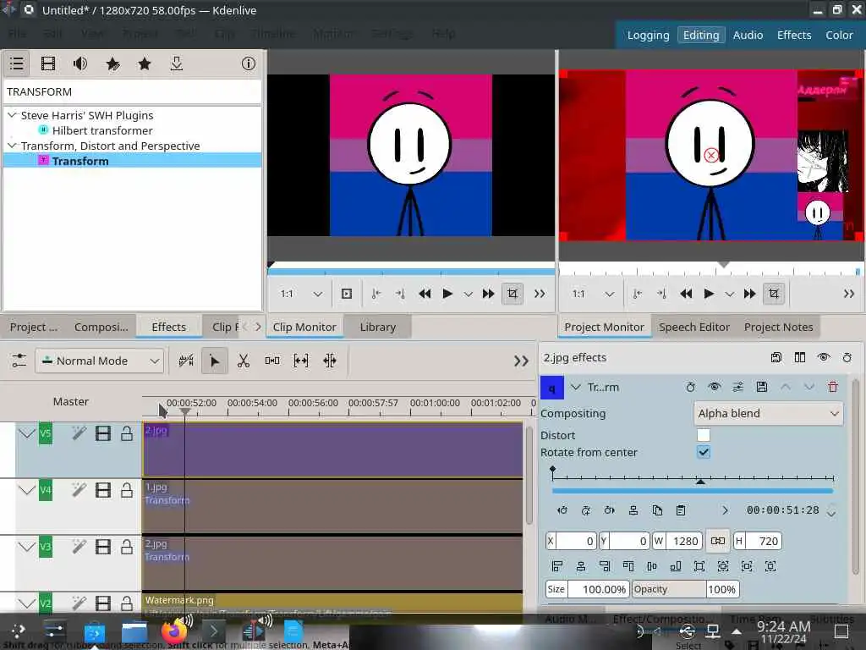Viewport: 866px width, 650px height.
Task: Switch to the Library tab
Action: [377, 327]
